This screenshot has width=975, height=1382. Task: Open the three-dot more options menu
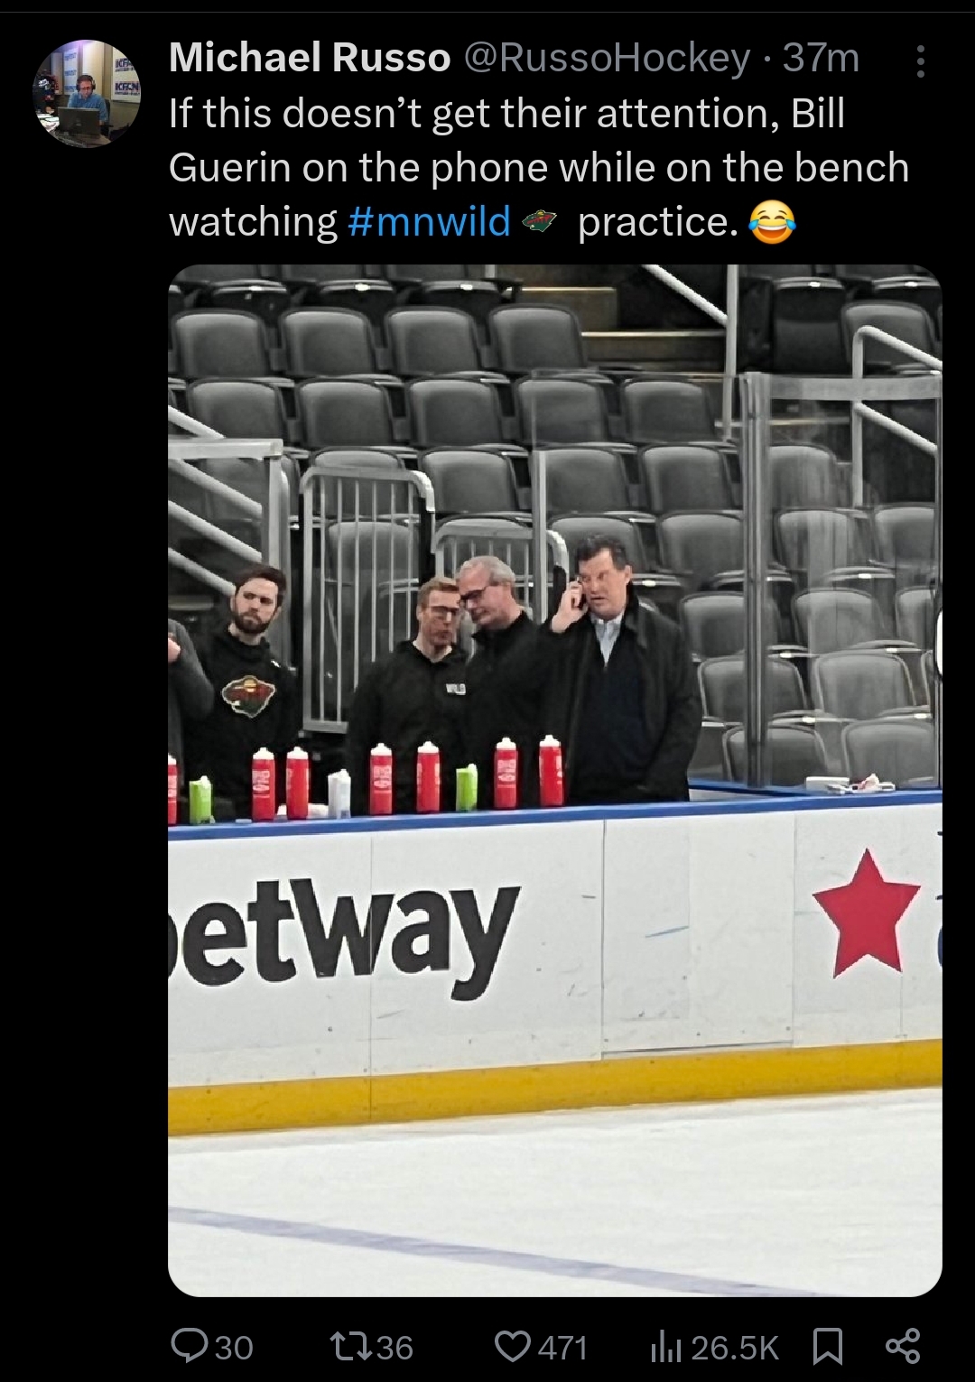(x=920, y=60)
